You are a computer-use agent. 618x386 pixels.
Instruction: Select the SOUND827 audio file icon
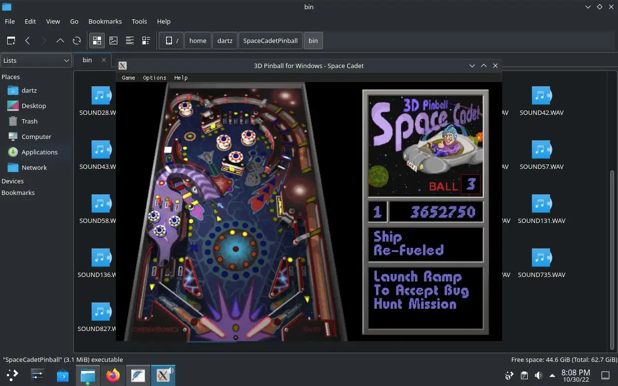coord(101,312)
